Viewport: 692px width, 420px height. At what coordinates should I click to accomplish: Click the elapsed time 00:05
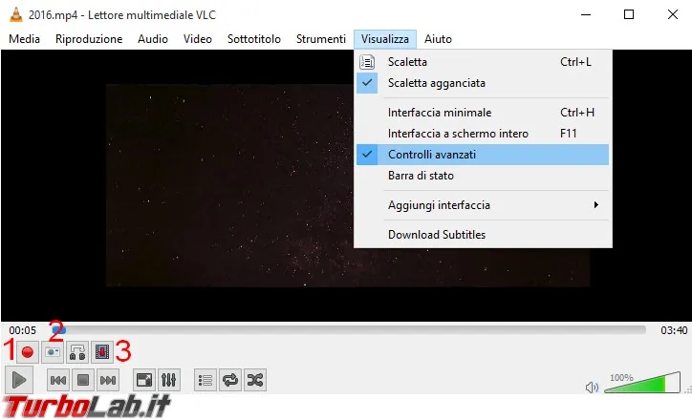tap(23, 330)
